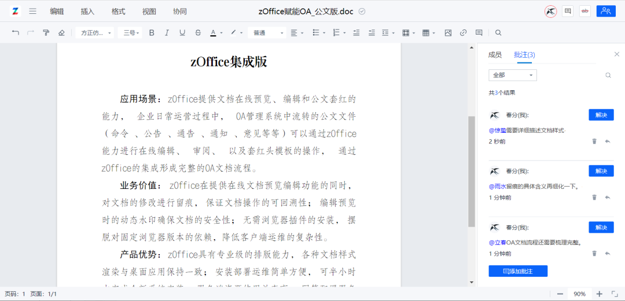Resolve the @雨水 comment with 解决

[x=601, y=171]
